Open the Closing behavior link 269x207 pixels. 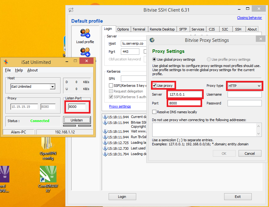click(x=250, y=18)
